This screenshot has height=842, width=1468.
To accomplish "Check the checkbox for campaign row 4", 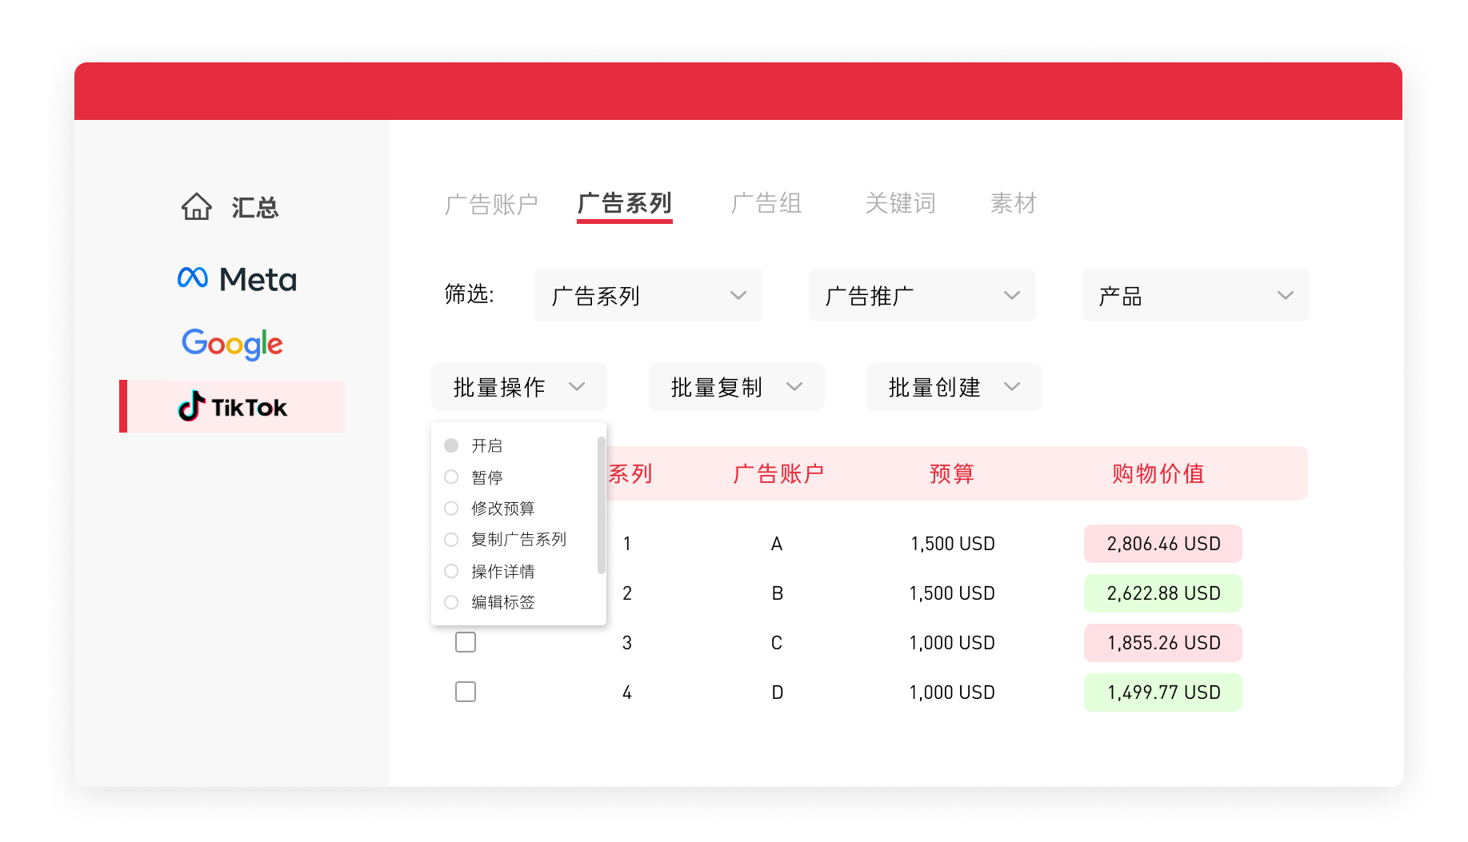I will (x=465, y=691).
